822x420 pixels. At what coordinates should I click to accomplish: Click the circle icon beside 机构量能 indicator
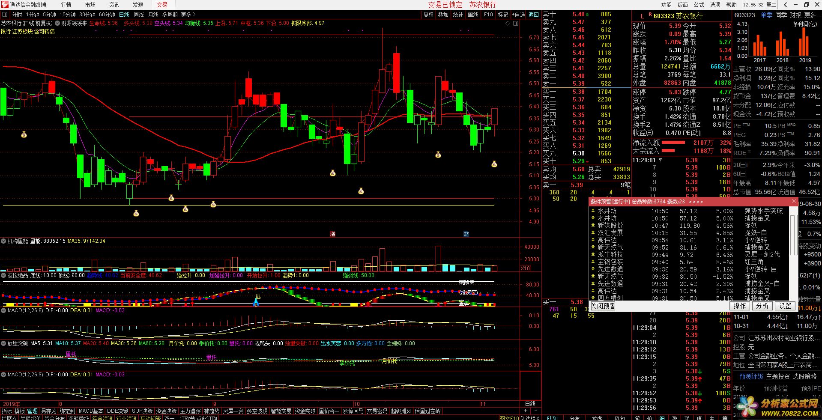point(3,241)
